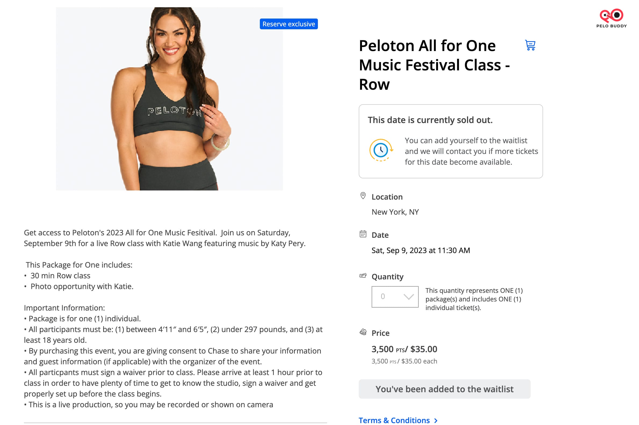The width and height of the screenshot is (639, 425).
Task: Click the New York, NY location text
Action: pos(395,212)
